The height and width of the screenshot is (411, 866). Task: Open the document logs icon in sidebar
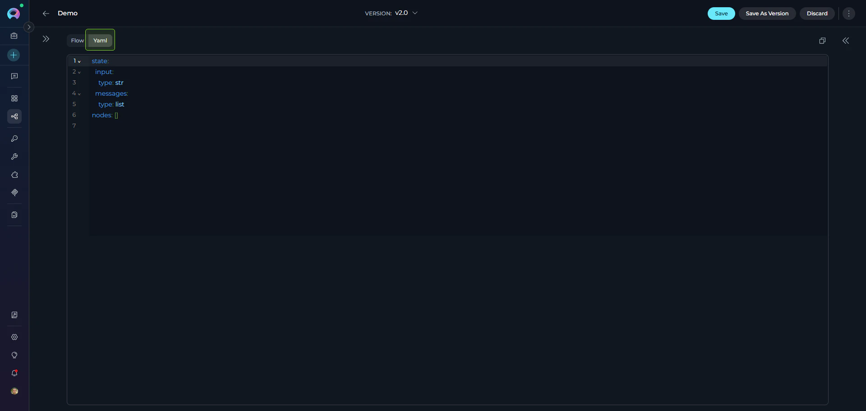14,215
